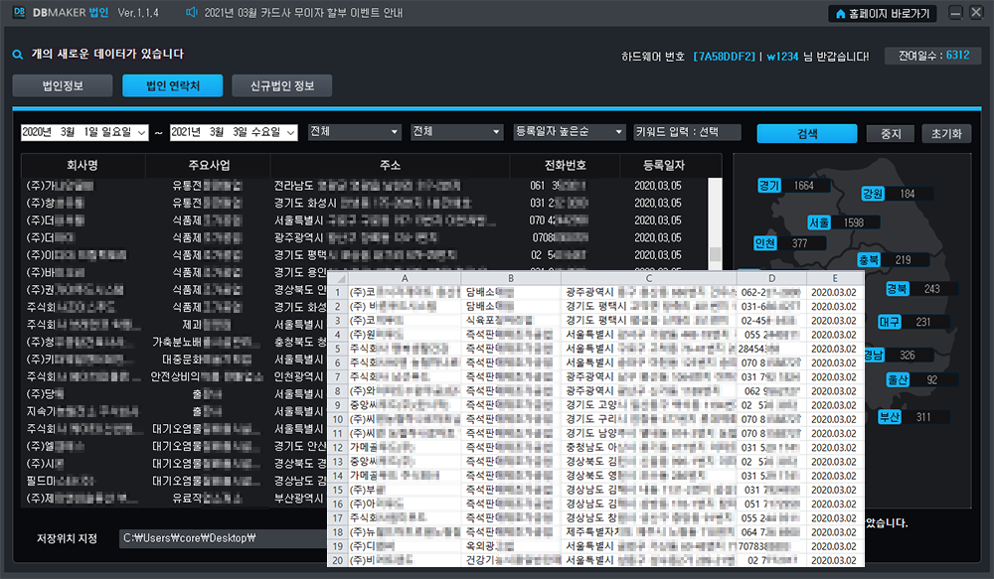Close the DBMAKER window
Screen dimensions: 994x579
pyautogui.click(x=976, y=13)
